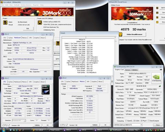Click the half-hidden yellow 3DMark icon beside Details window
165x132 pixels.
click(x=58, y=43)
